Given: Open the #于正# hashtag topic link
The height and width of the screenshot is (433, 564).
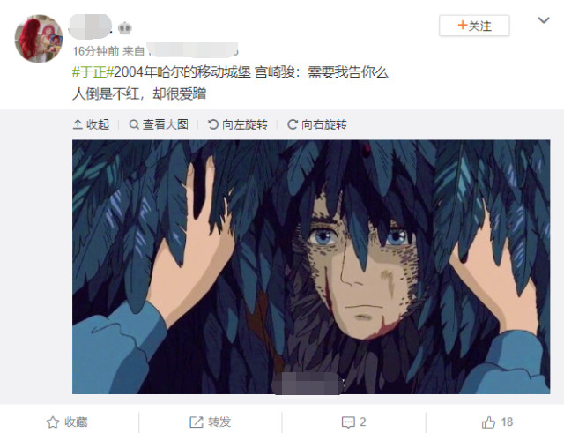Looking at the screenshot, I should [x=93, y=72].
